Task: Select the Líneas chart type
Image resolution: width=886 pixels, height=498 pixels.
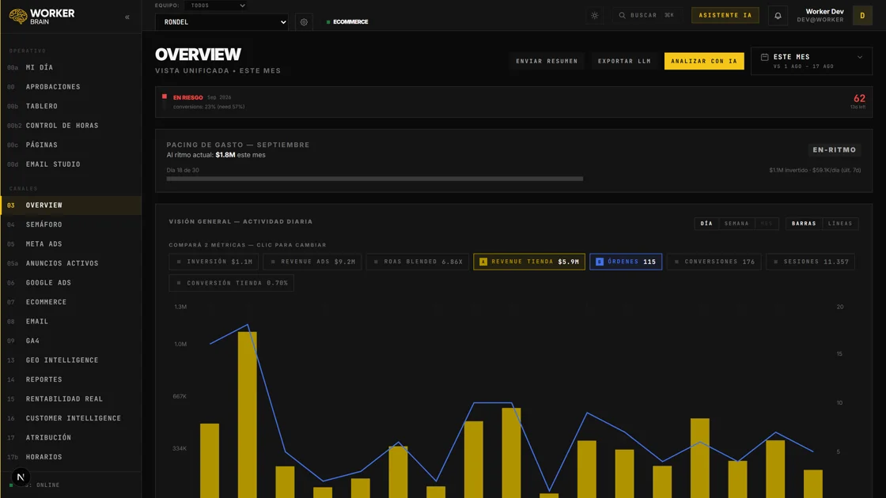Action: coord(840,224)
